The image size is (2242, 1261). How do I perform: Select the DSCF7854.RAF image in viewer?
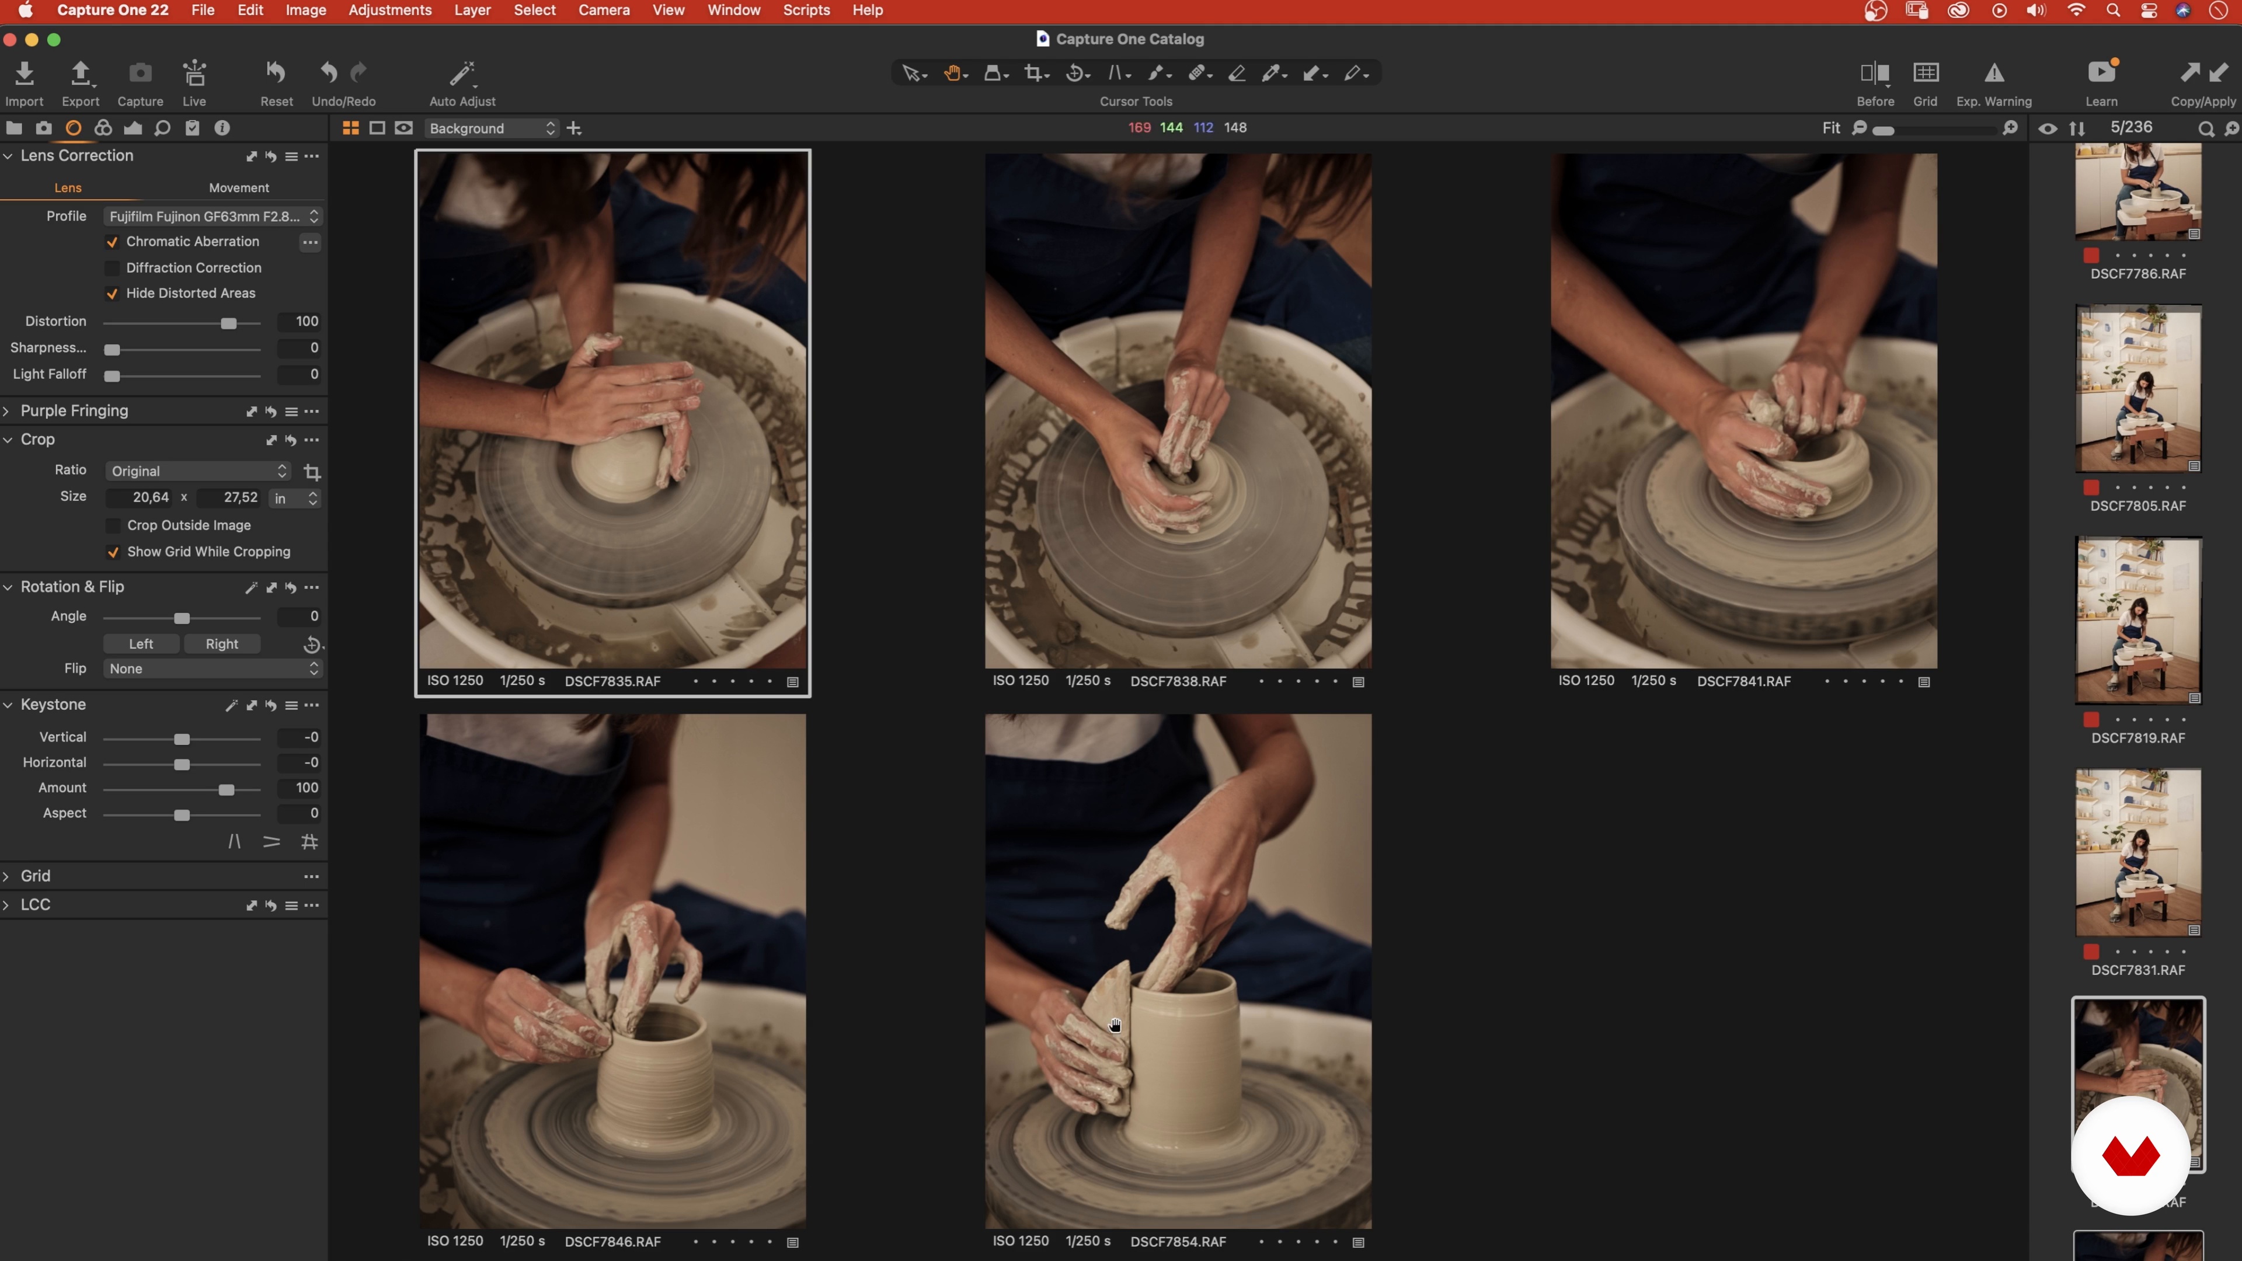[1178, 971]
